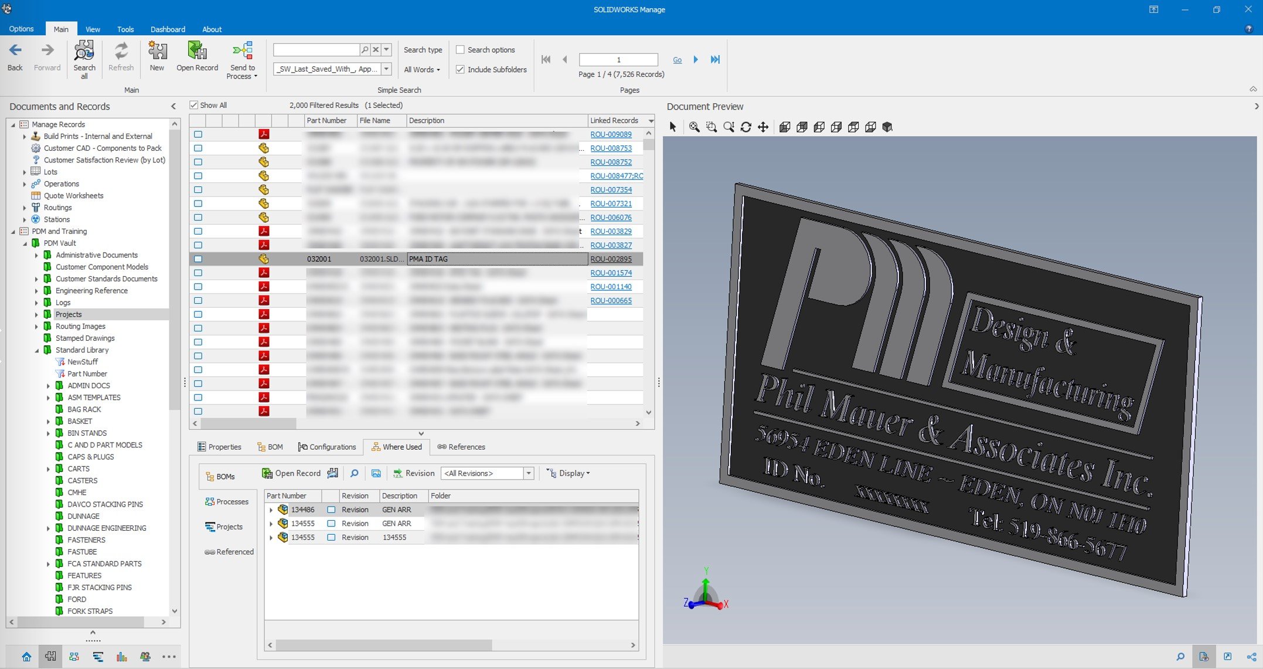Click the Simple Search text field
The height and width of the screenshot is (669, 1263).
click(316, 50)
